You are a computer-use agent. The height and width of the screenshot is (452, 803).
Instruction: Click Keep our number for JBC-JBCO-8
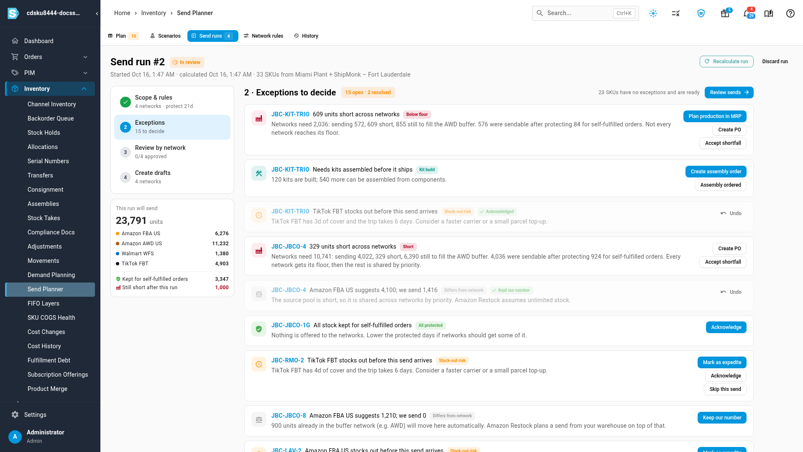[x=722, y=418]
